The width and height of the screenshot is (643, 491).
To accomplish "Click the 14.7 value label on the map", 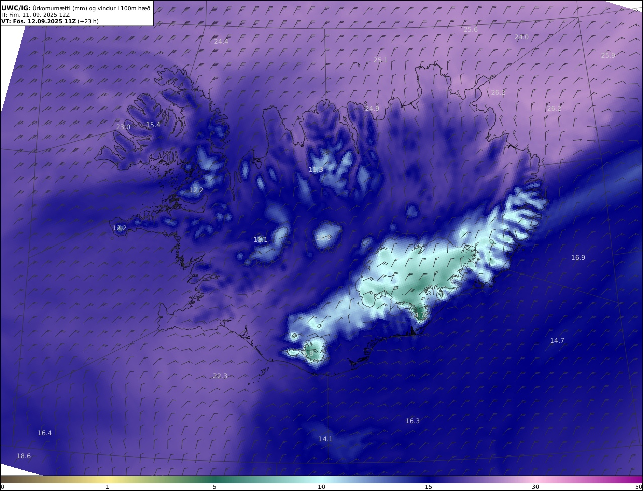I will [x=557, y=341].
